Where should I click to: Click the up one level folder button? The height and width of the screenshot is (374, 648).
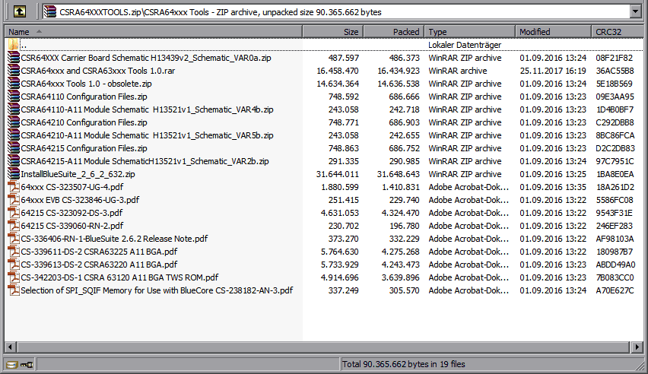[19, 11]
